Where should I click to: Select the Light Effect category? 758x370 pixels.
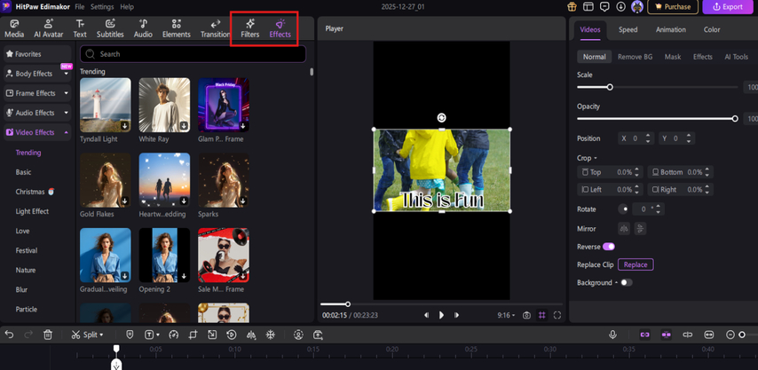point(32,211)
